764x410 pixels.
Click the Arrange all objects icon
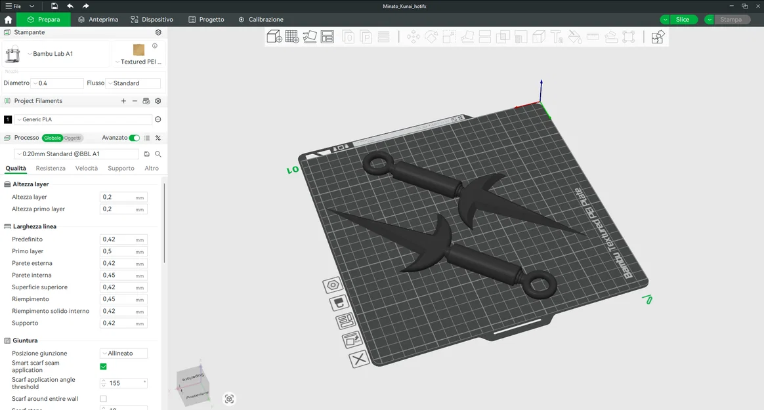pos(328,37)
